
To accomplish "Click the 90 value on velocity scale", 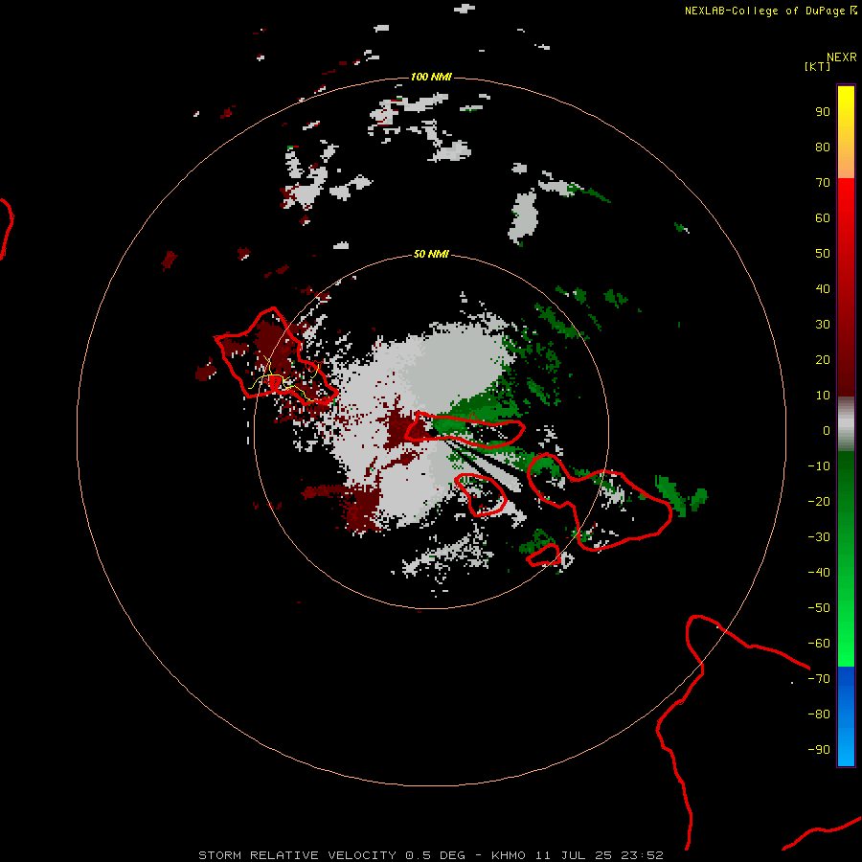I will [823, 112].
